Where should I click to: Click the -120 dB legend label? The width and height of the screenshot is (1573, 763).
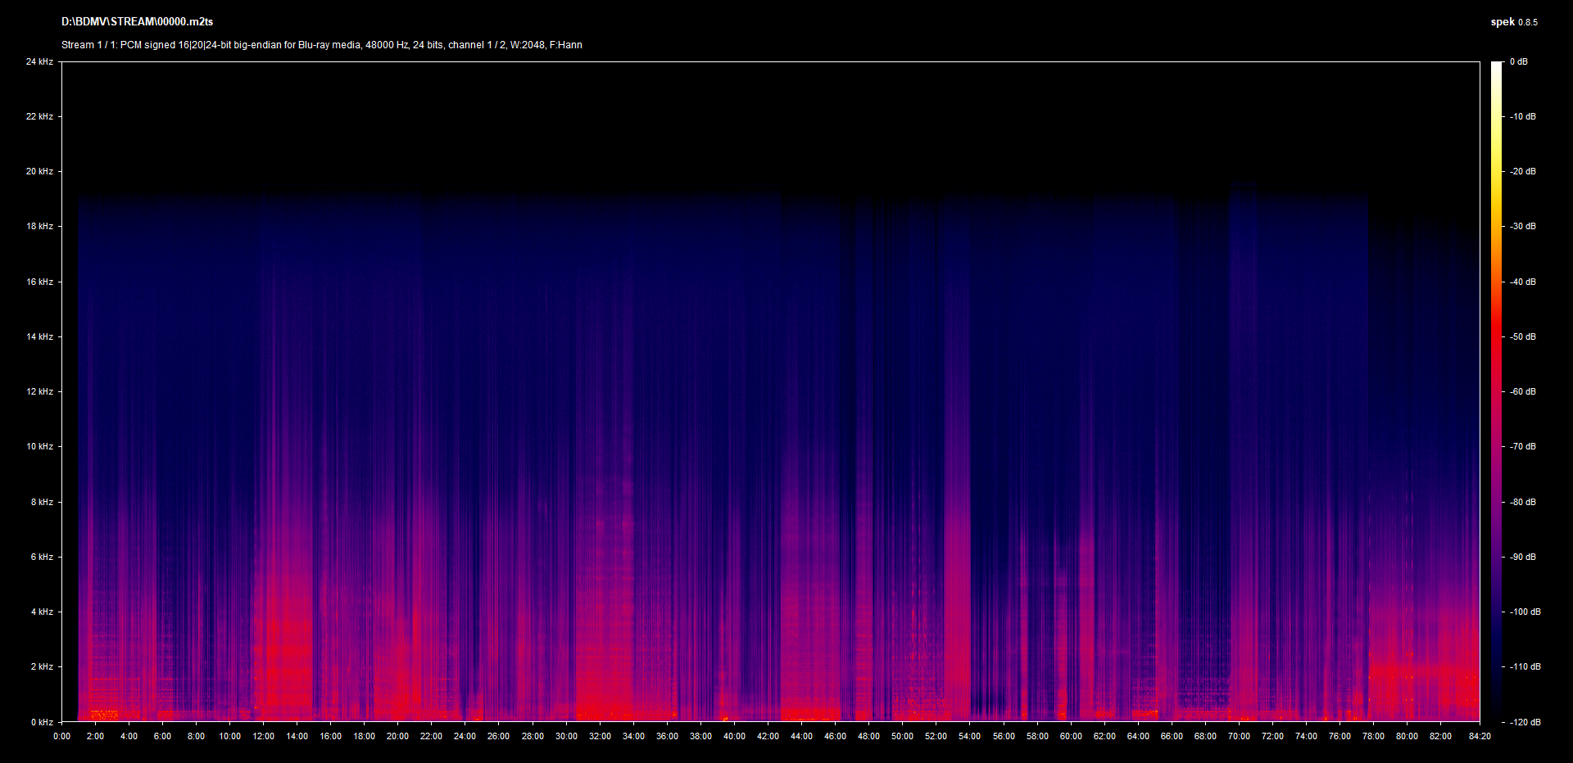click(1524, 722)
